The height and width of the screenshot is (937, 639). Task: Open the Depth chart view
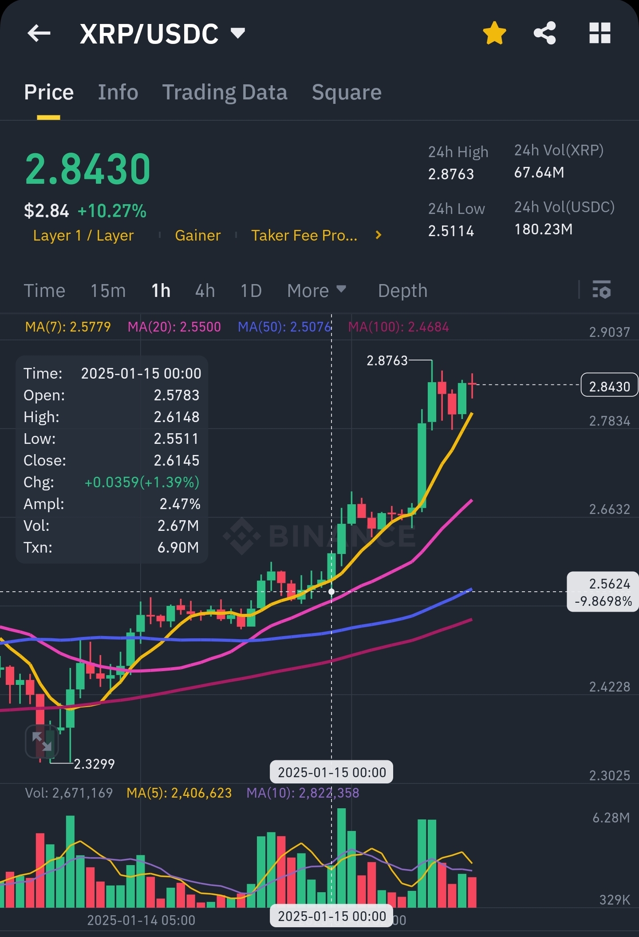pos(402,291)
